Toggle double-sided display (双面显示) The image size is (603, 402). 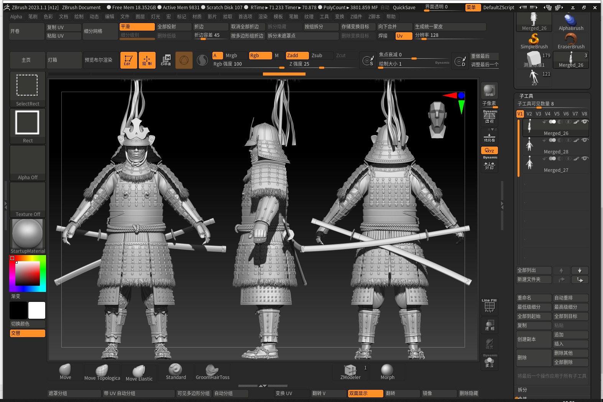tap(365, 393)
